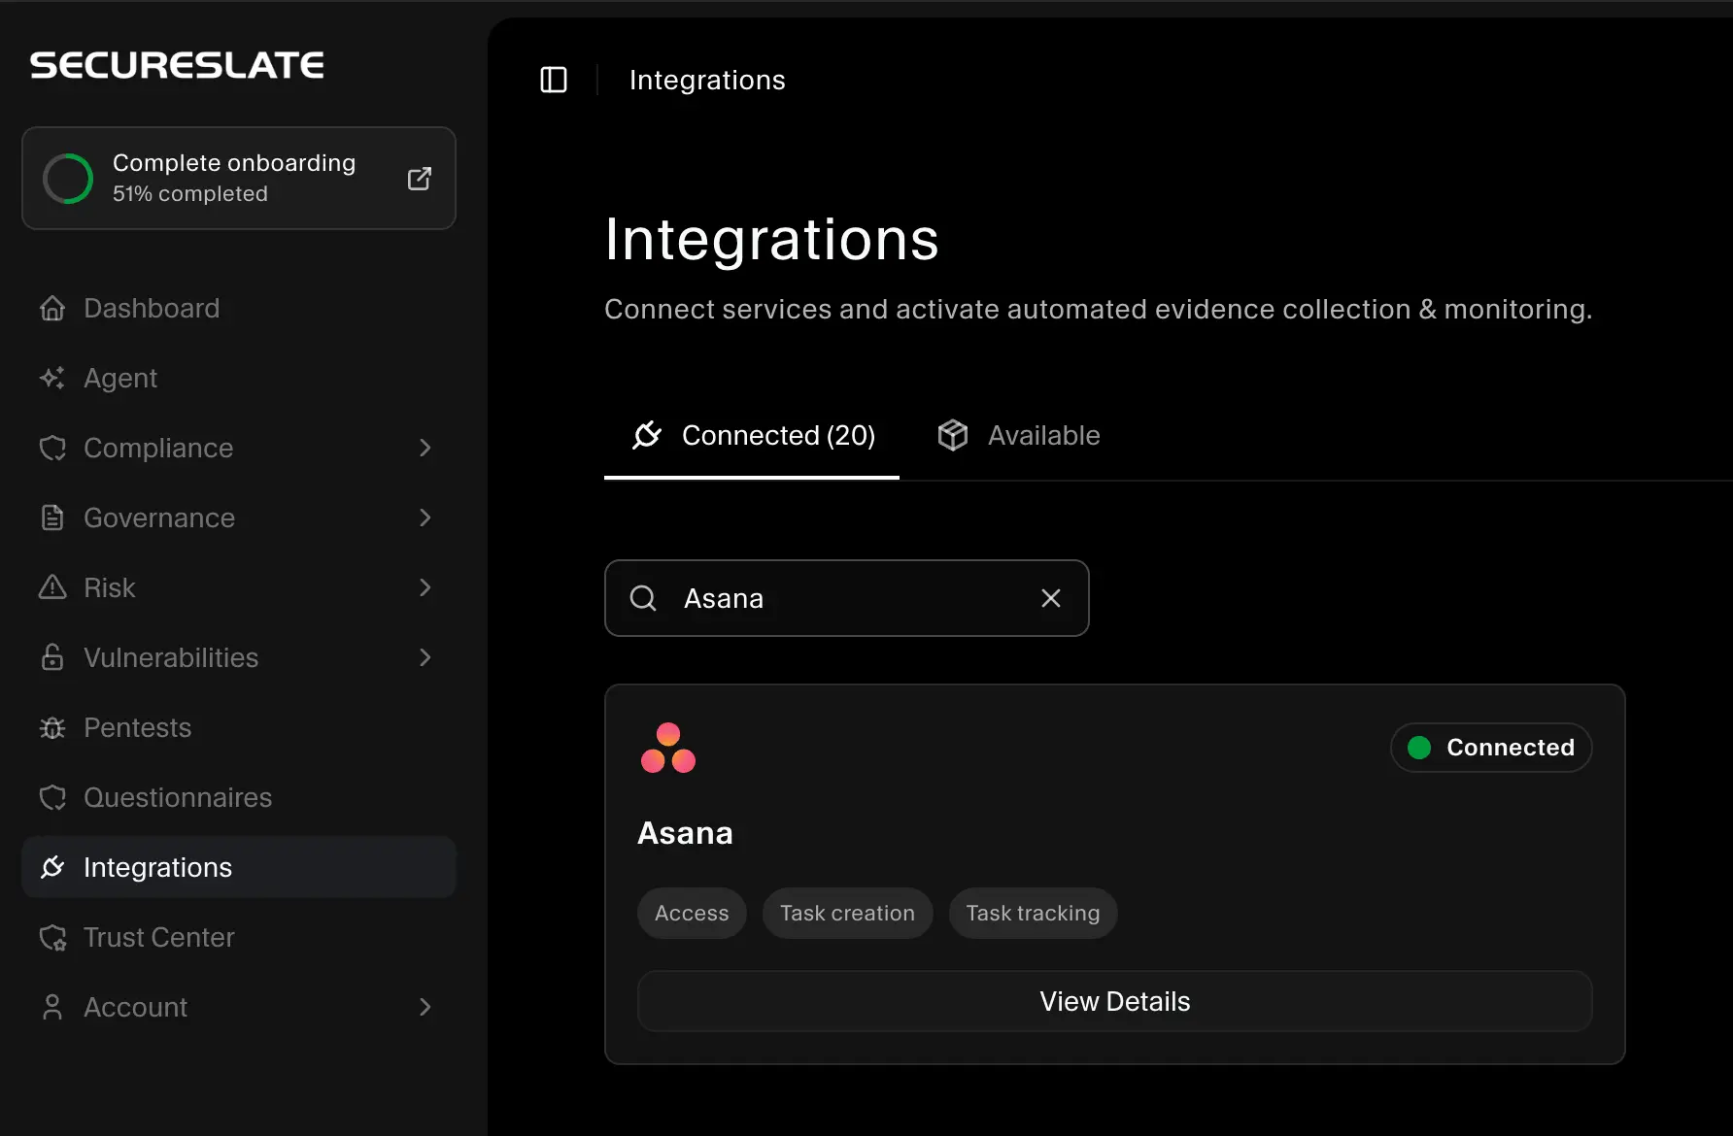Focus the integrations search field
Viewport: 1733px width, 1136px height.
pyautogui.click(x=846, y=598)
